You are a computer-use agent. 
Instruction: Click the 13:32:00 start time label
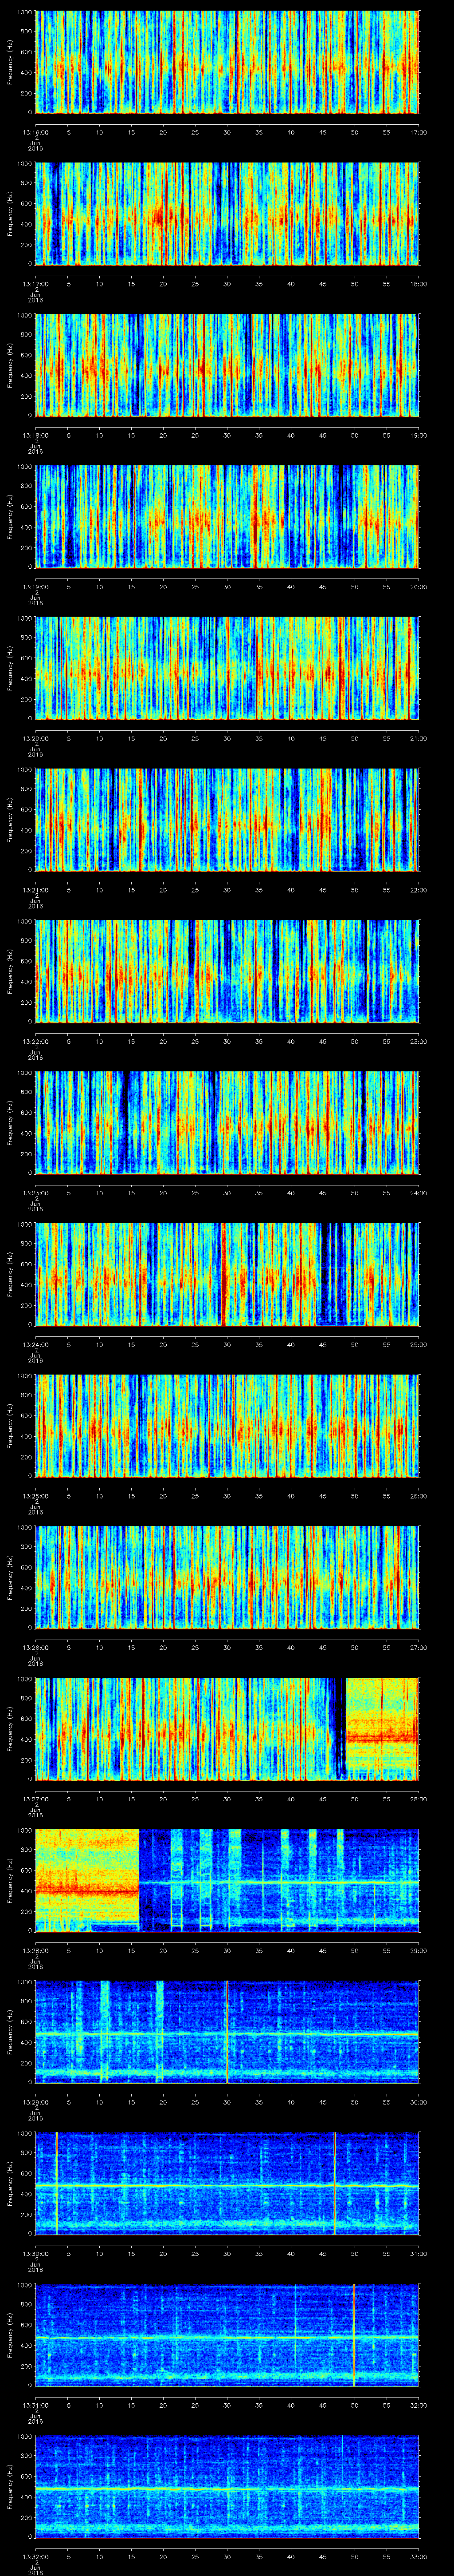pyautogui.click(x=36, y=2556)
